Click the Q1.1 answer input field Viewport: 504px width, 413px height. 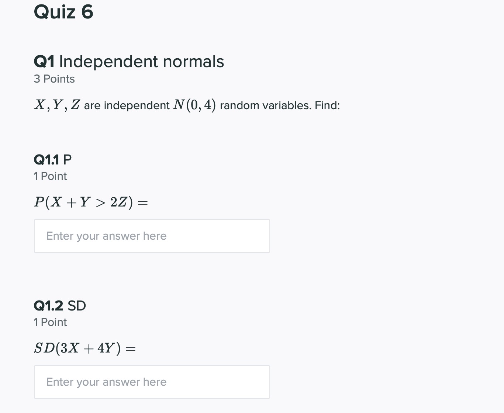coord(152,236)
